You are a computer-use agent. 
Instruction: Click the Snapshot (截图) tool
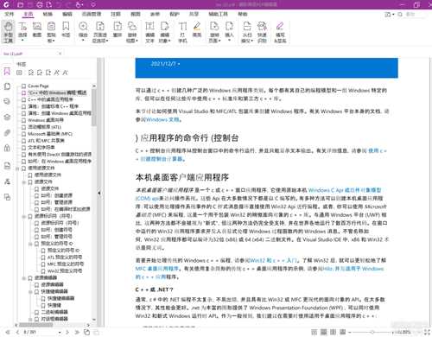click(37, 29)
